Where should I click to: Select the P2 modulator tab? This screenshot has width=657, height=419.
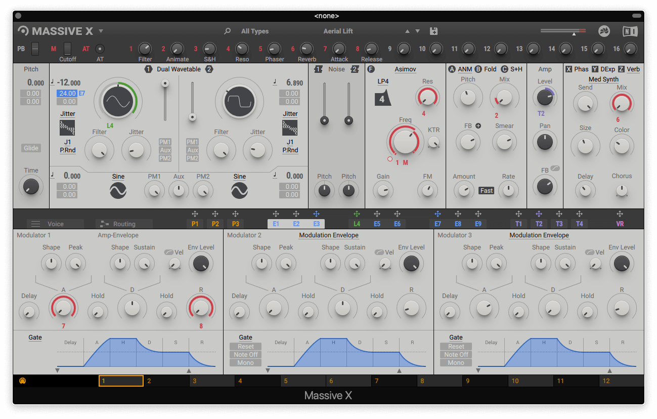click(x=215, y=224)
